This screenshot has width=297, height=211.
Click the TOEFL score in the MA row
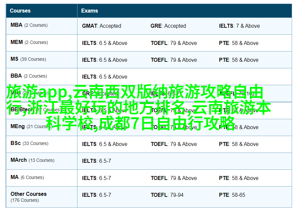coord(174,178)
